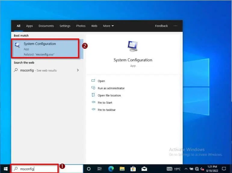Select Pin to taskbar
232x173 pixels.
(x=107, y=110)
